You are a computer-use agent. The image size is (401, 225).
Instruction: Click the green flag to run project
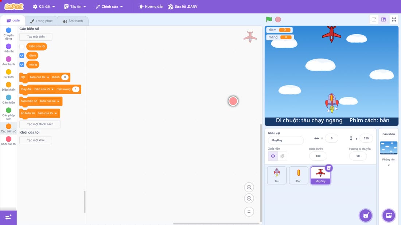click(269, 19)
